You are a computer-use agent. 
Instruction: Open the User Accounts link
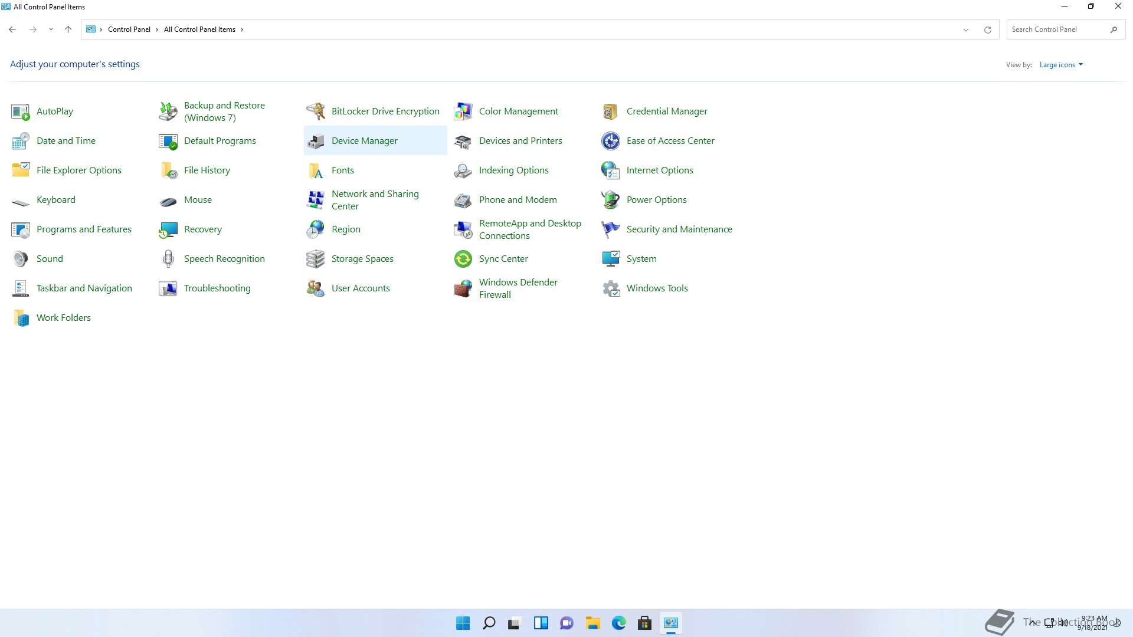click(361, 288)
